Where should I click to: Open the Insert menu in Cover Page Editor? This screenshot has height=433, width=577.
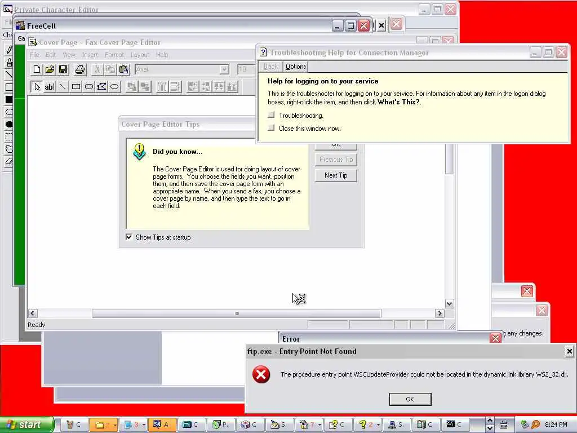pyautogui.click(x=90, y=55)
